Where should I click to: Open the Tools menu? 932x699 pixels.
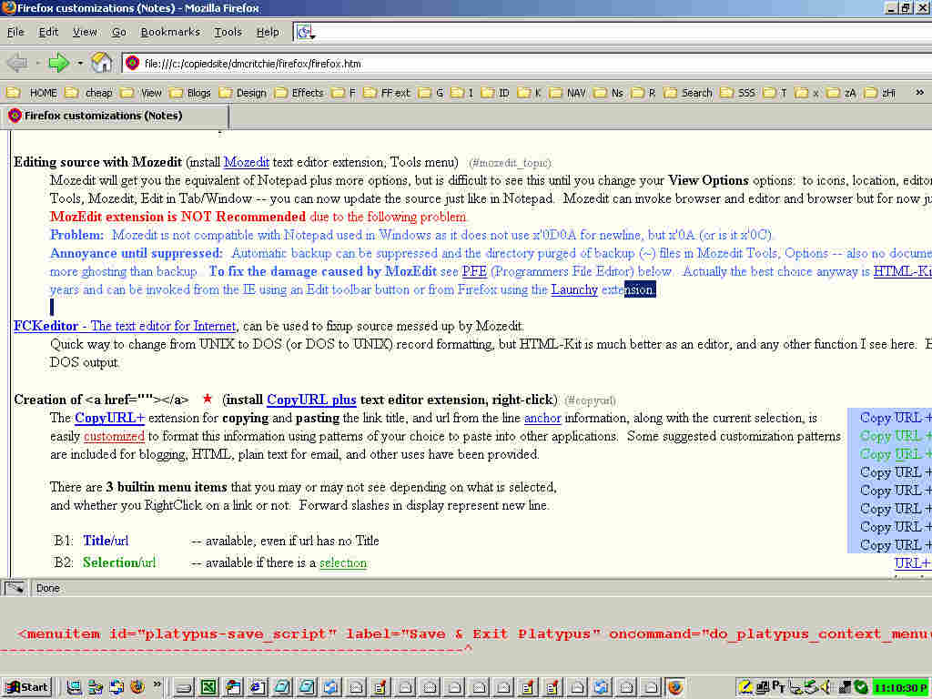(228, 32)
